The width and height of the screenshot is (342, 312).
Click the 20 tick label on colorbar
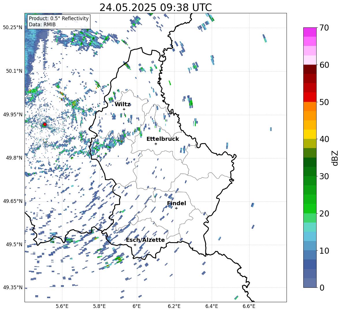coord(324,213)
